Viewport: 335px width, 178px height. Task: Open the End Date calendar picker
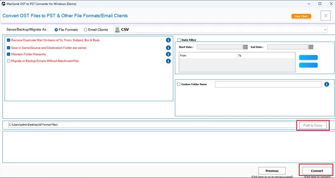(x=311, y=47)
